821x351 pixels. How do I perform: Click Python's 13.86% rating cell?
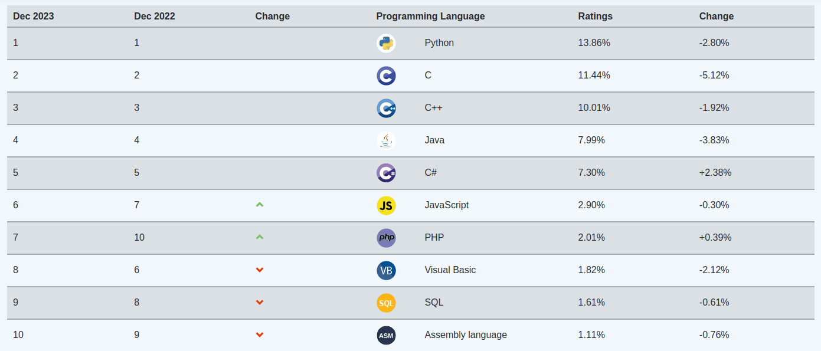coord(594,43)
